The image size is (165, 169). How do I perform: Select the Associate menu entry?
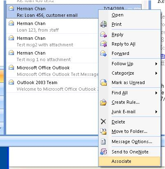pyautogui.click(x=129, y=161)
